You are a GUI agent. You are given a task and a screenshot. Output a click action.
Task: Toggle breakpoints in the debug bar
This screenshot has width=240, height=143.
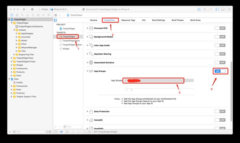(61, 132)
